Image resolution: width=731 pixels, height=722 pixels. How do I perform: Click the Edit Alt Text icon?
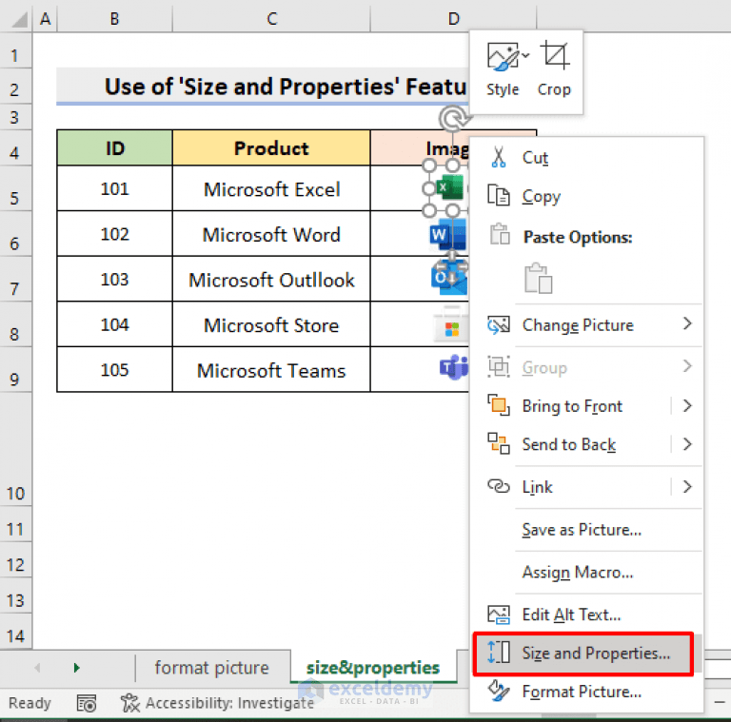pos(499,615)
